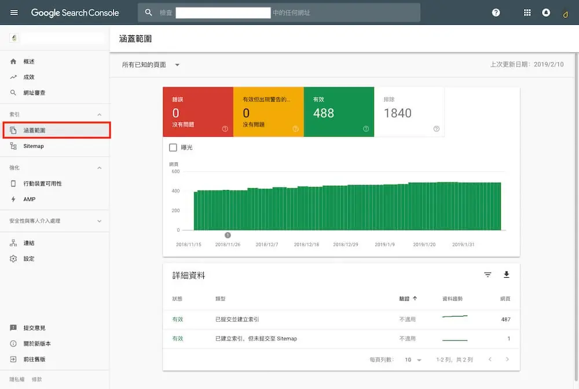
Task: Open the notifications bell icon
Action: [546, 13]
